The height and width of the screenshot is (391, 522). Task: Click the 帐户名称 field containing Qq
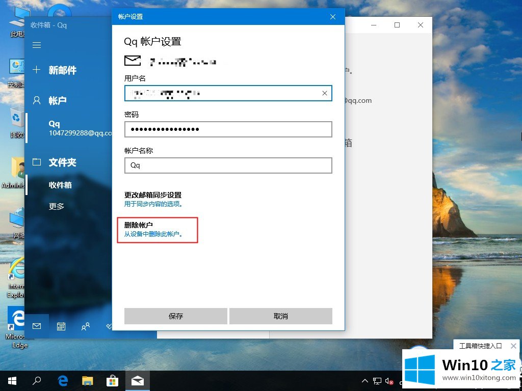(x=228, y=165)
